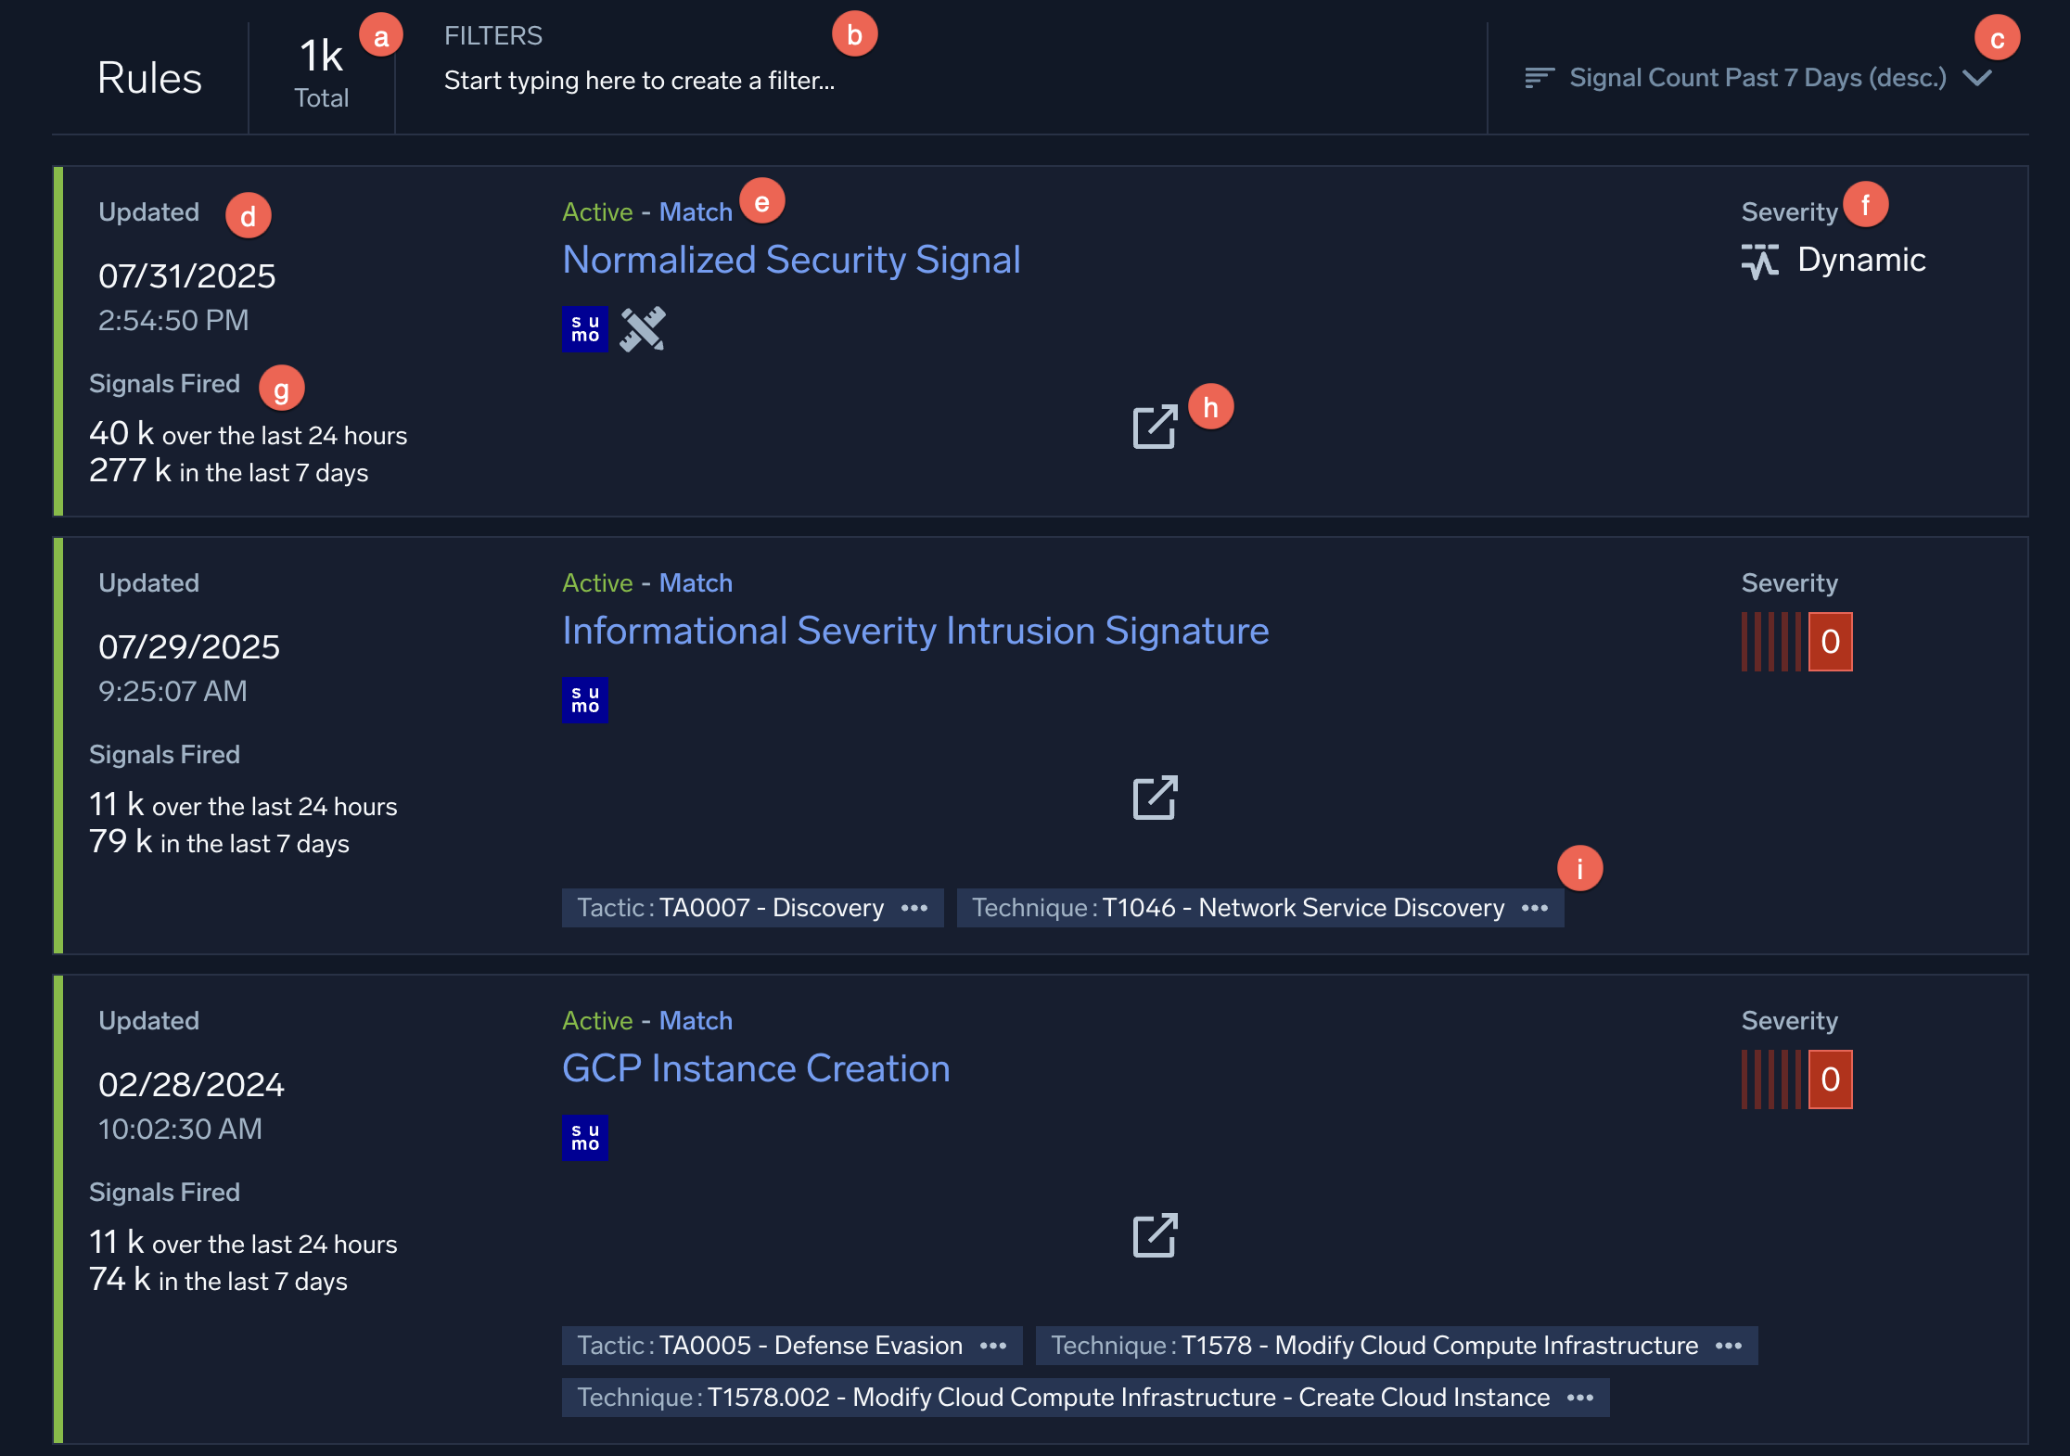Click the sort lines icon beside Signal Count
Viewport: 2070px width, 1456px height.
coord(1539,78)
